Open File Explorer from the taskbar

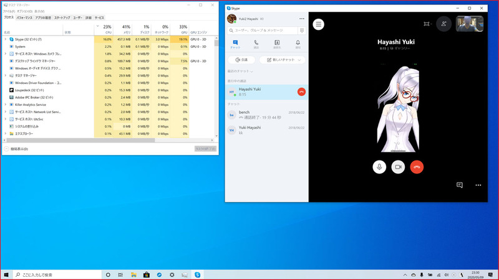pyautogui.click(x=133, y=274)
